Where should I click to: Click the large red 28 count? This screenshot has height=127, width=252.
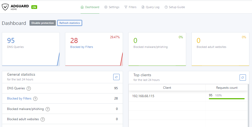click(x=74, y=41)
